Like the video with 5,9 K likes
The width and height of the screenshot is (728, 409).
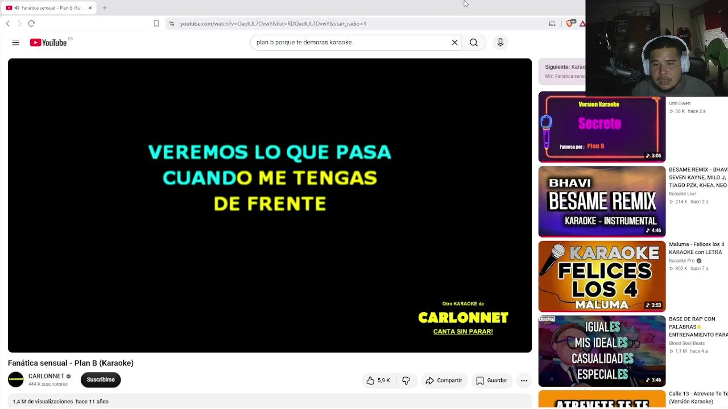click(378, 381)
